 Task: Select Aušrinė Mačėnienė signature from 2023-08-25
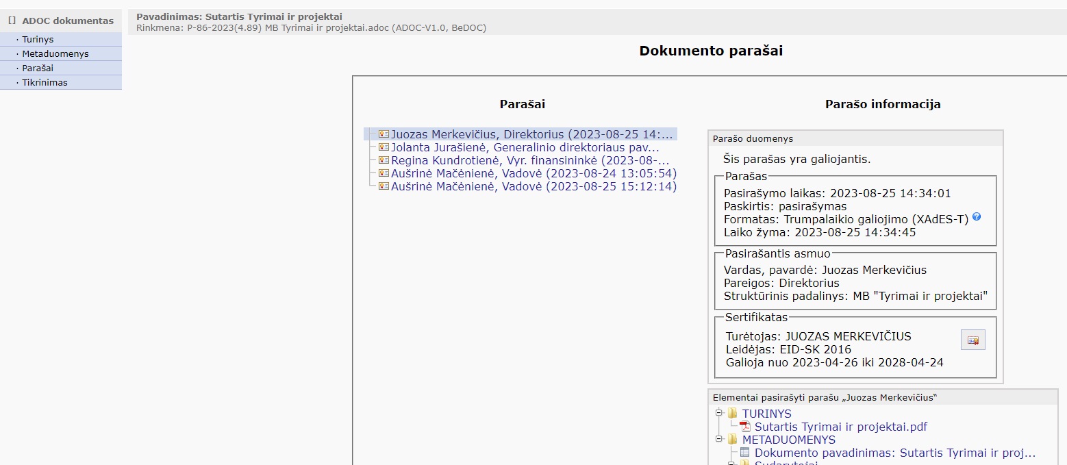tap(533, 186)
